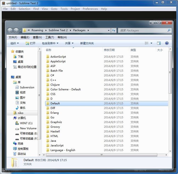Click the 最近访问的位置 icon
Image resolution: width=178 pixels, height=174 pixels.
(15, 67)
